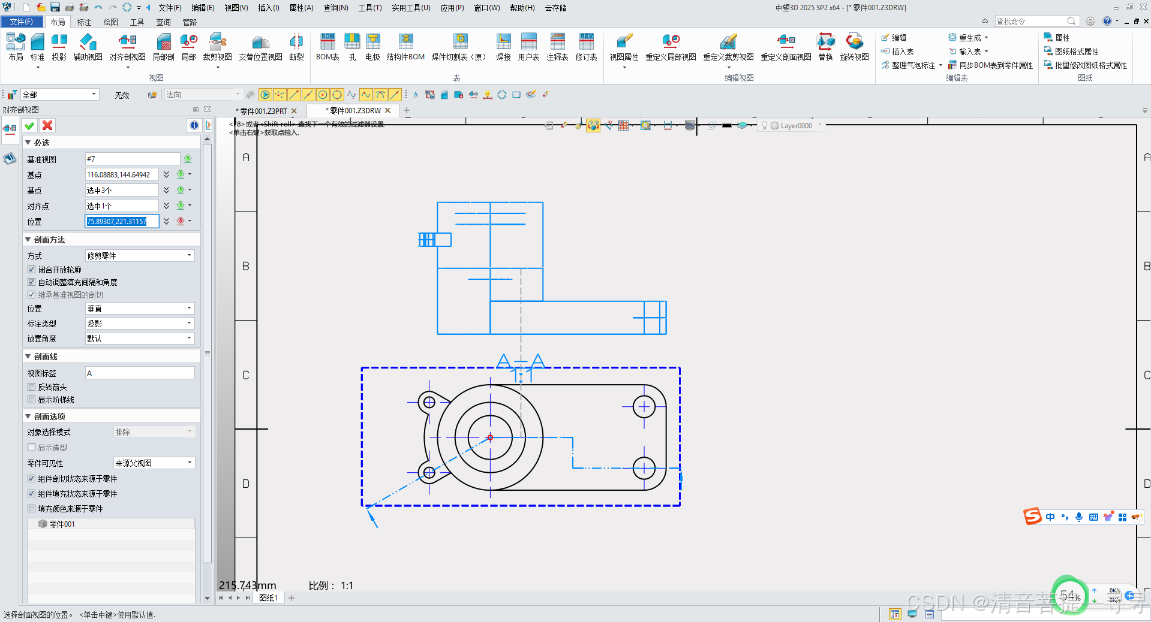
Task: Open the 文件(F) menu
Action: (170, 8)
